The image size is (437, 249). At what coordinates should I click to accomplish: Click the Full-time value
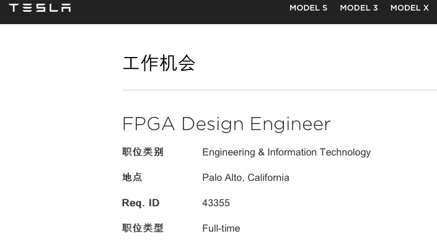[221, 229]
